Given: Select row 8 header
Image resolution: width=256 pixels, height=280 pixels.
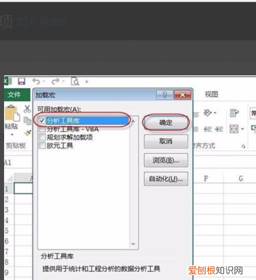Looking at the screenshot, I should pos(9,262).
